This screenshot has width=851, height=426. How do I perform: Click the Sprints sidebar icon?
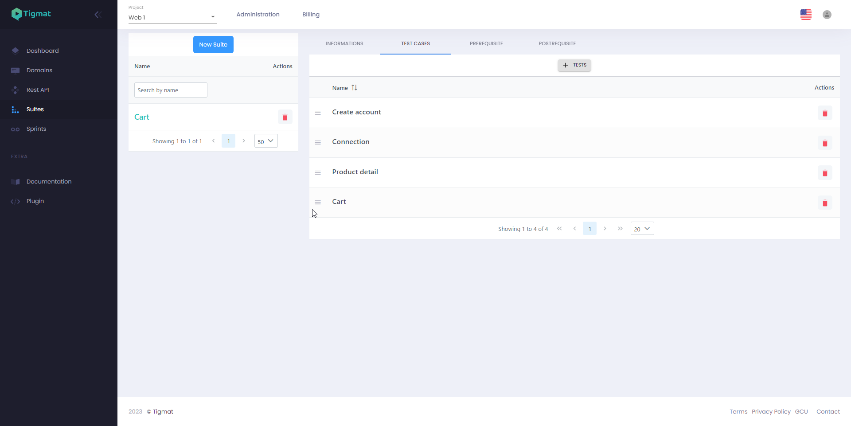(15, 129)
